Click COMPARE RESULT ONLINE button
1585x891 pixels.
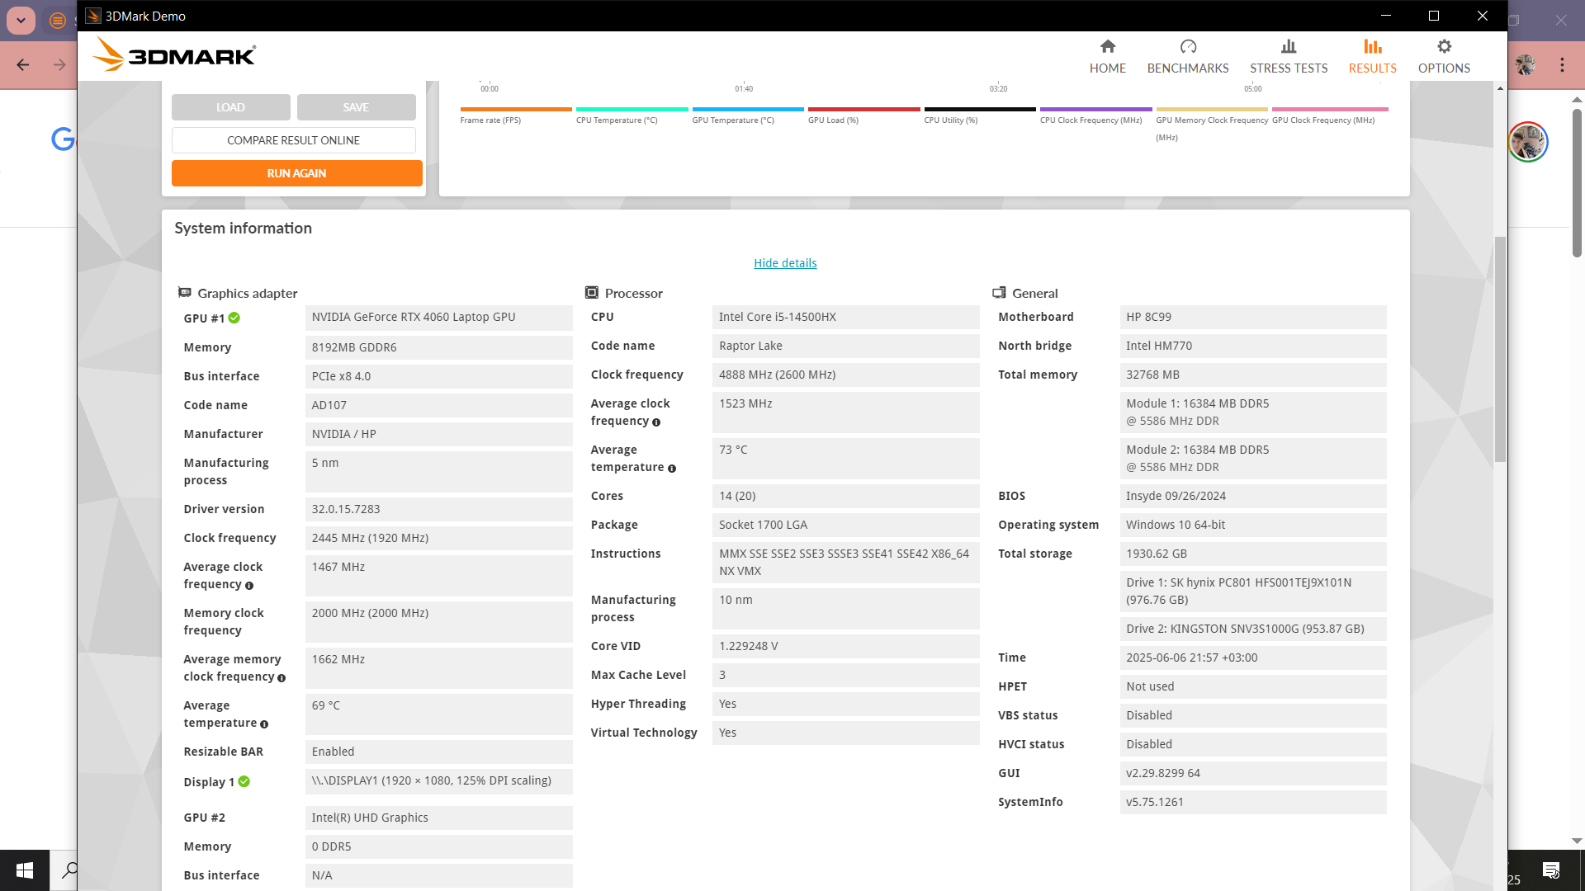tap(293, 140)
